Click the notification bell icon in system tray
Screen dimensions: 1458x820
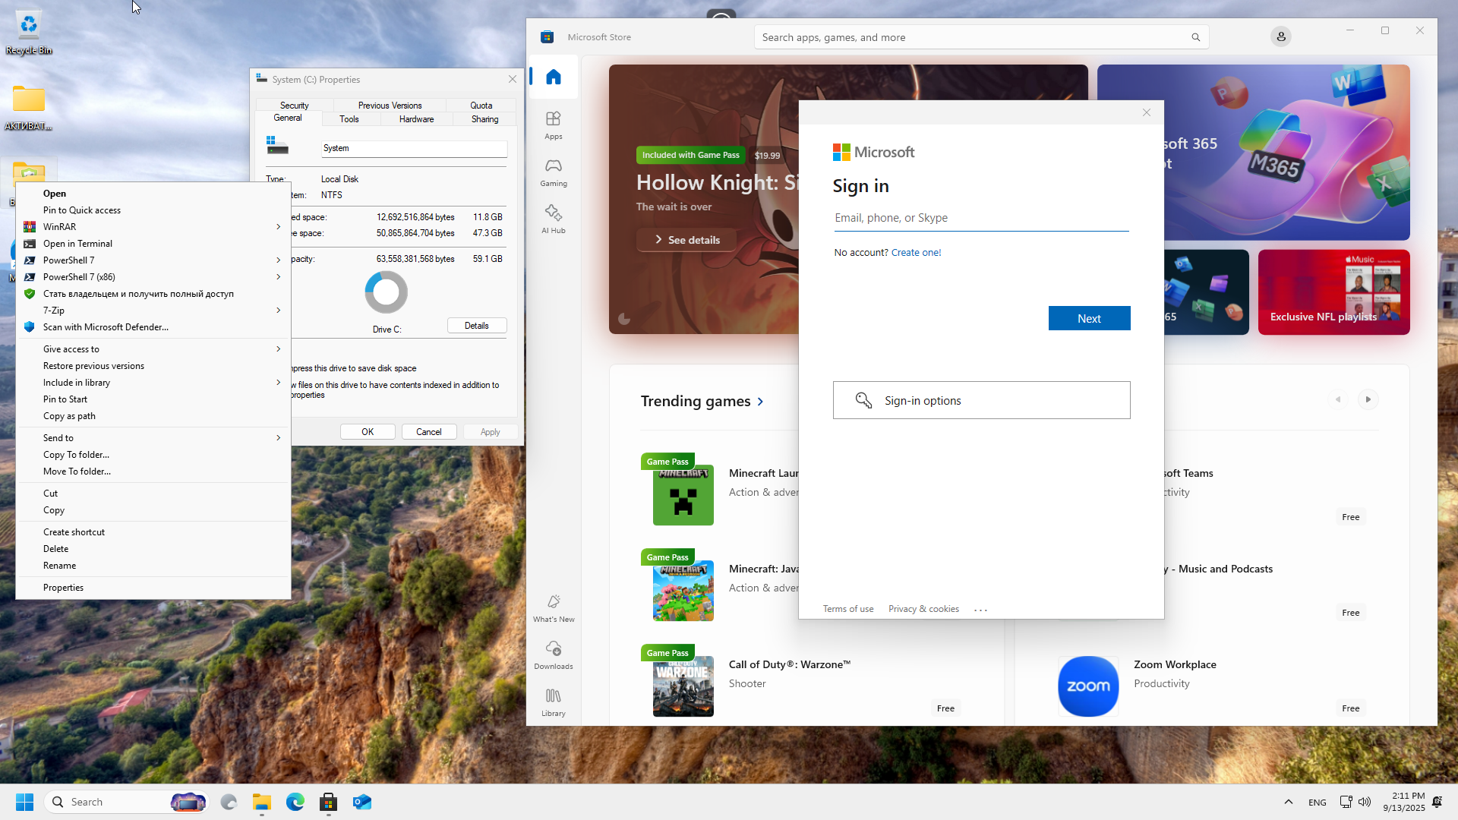click(1437, 802)
